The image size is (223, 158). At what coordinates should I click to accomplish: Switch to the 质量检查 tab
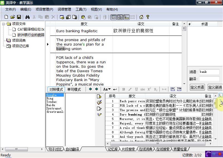(x=180, y=149)
